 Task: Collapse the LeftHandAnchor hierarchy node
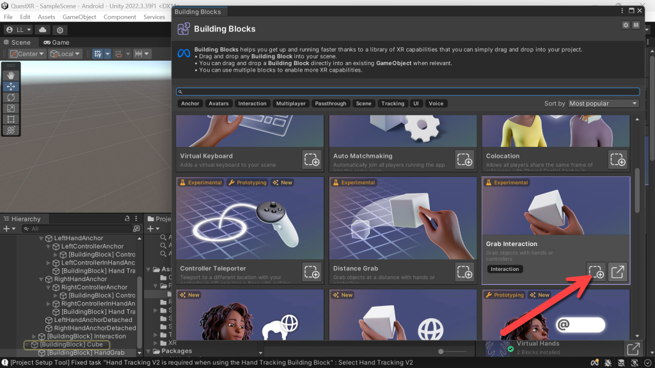pos(41,238)
